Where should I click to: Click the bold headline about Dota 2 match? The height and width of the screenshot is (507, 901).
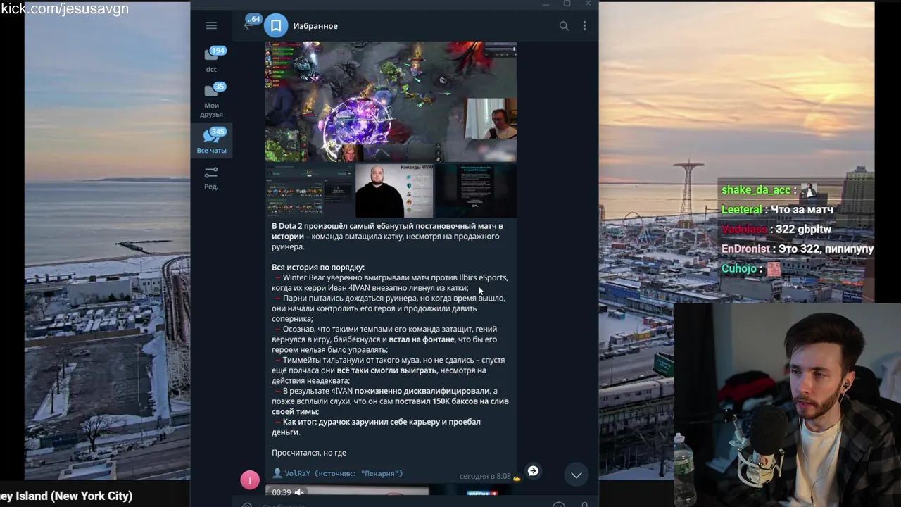(387, 231)
